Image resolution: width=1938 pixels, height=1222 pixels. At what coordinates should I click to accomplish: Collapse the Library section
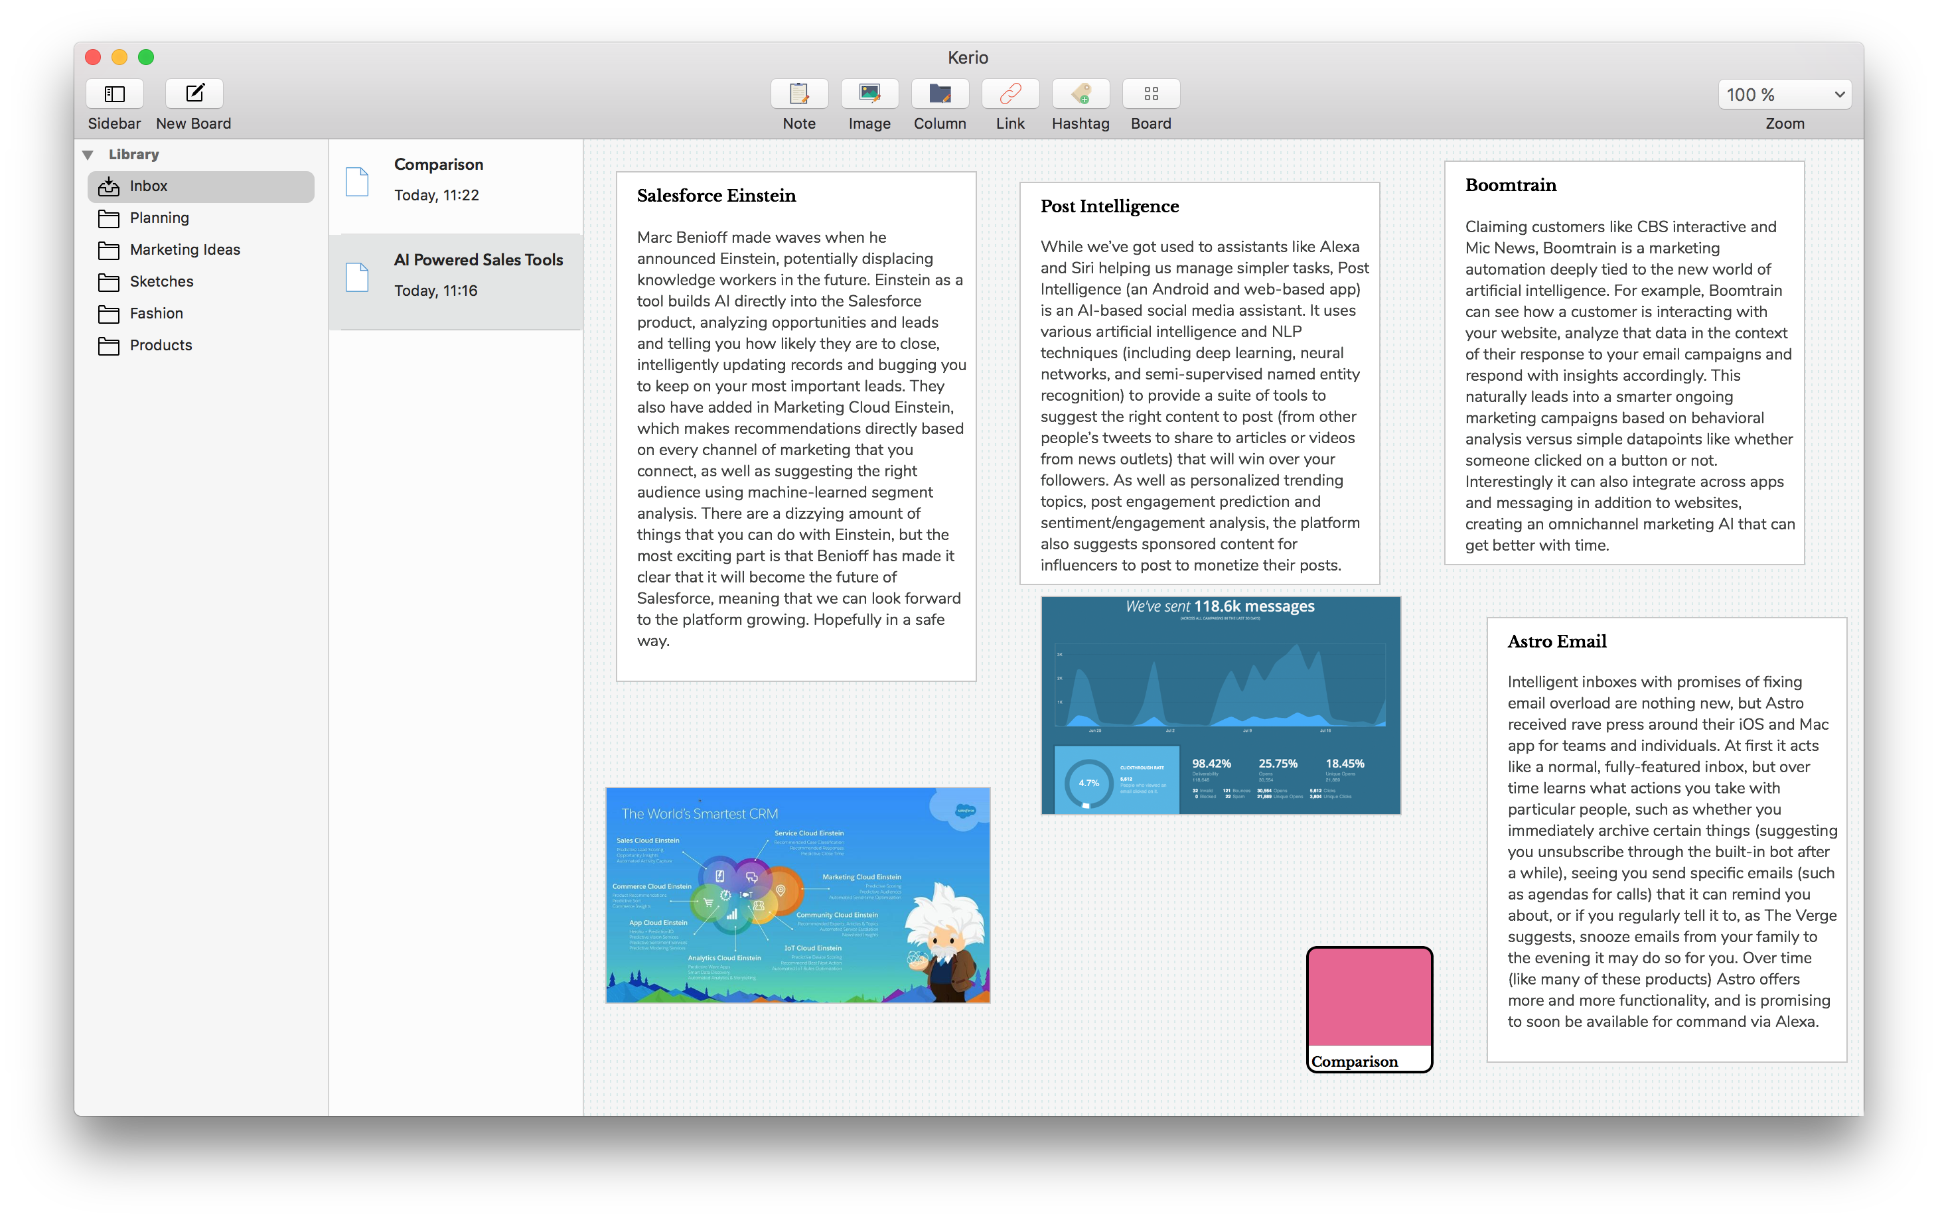click(x=88, y=155)
